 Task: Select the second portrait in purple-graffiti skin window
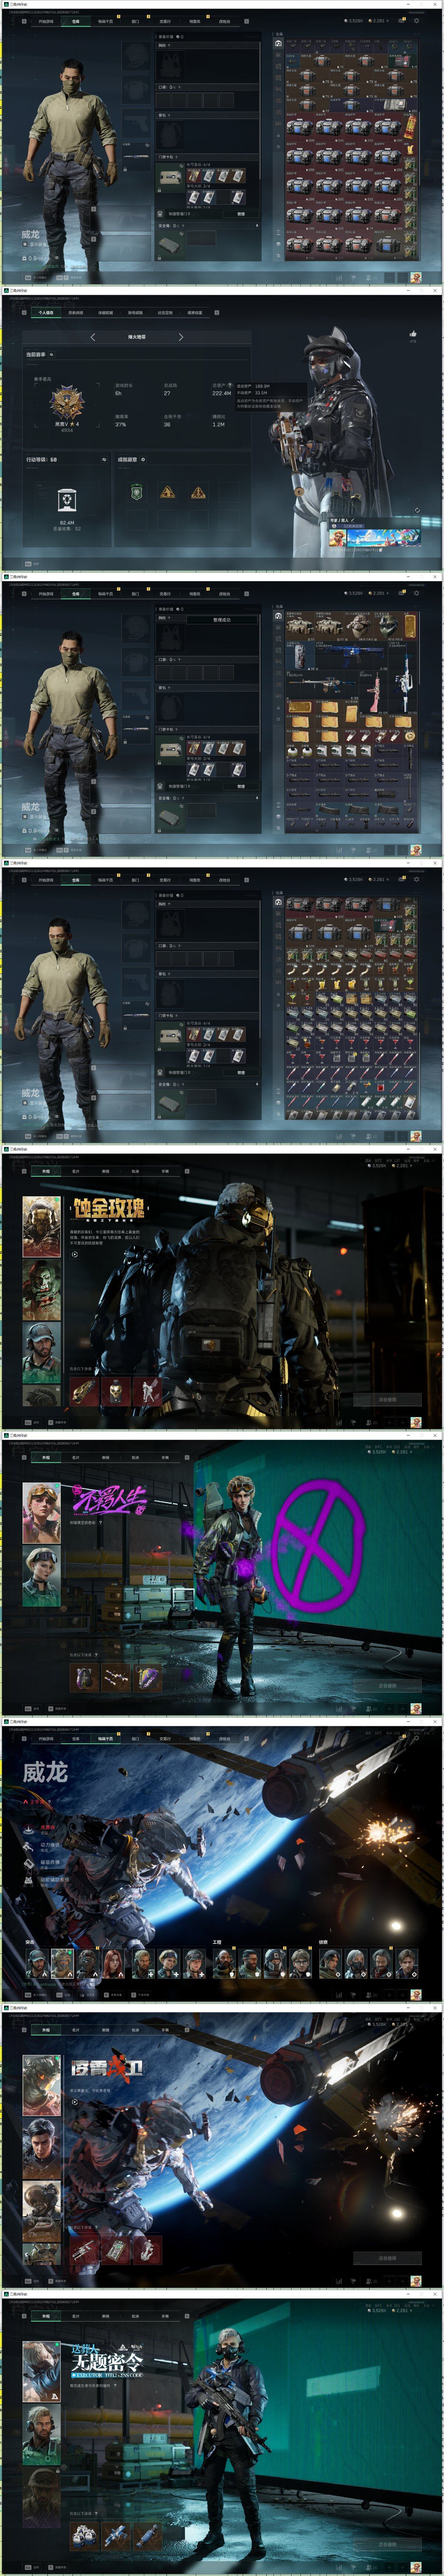(x=41, y=1577)
